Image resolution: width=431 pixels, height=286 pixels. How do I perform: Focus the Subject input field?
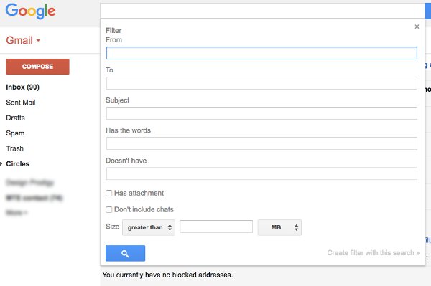click(261, 113)
